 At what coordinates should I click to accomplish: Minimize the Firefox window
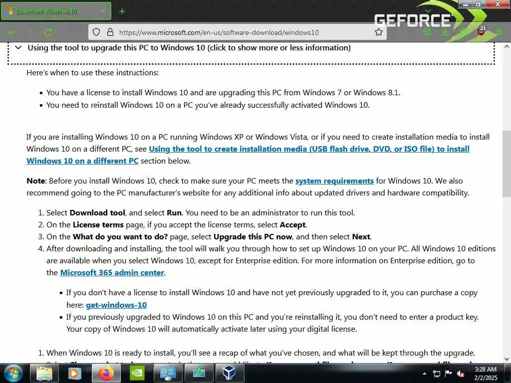[x=466, y=4]
